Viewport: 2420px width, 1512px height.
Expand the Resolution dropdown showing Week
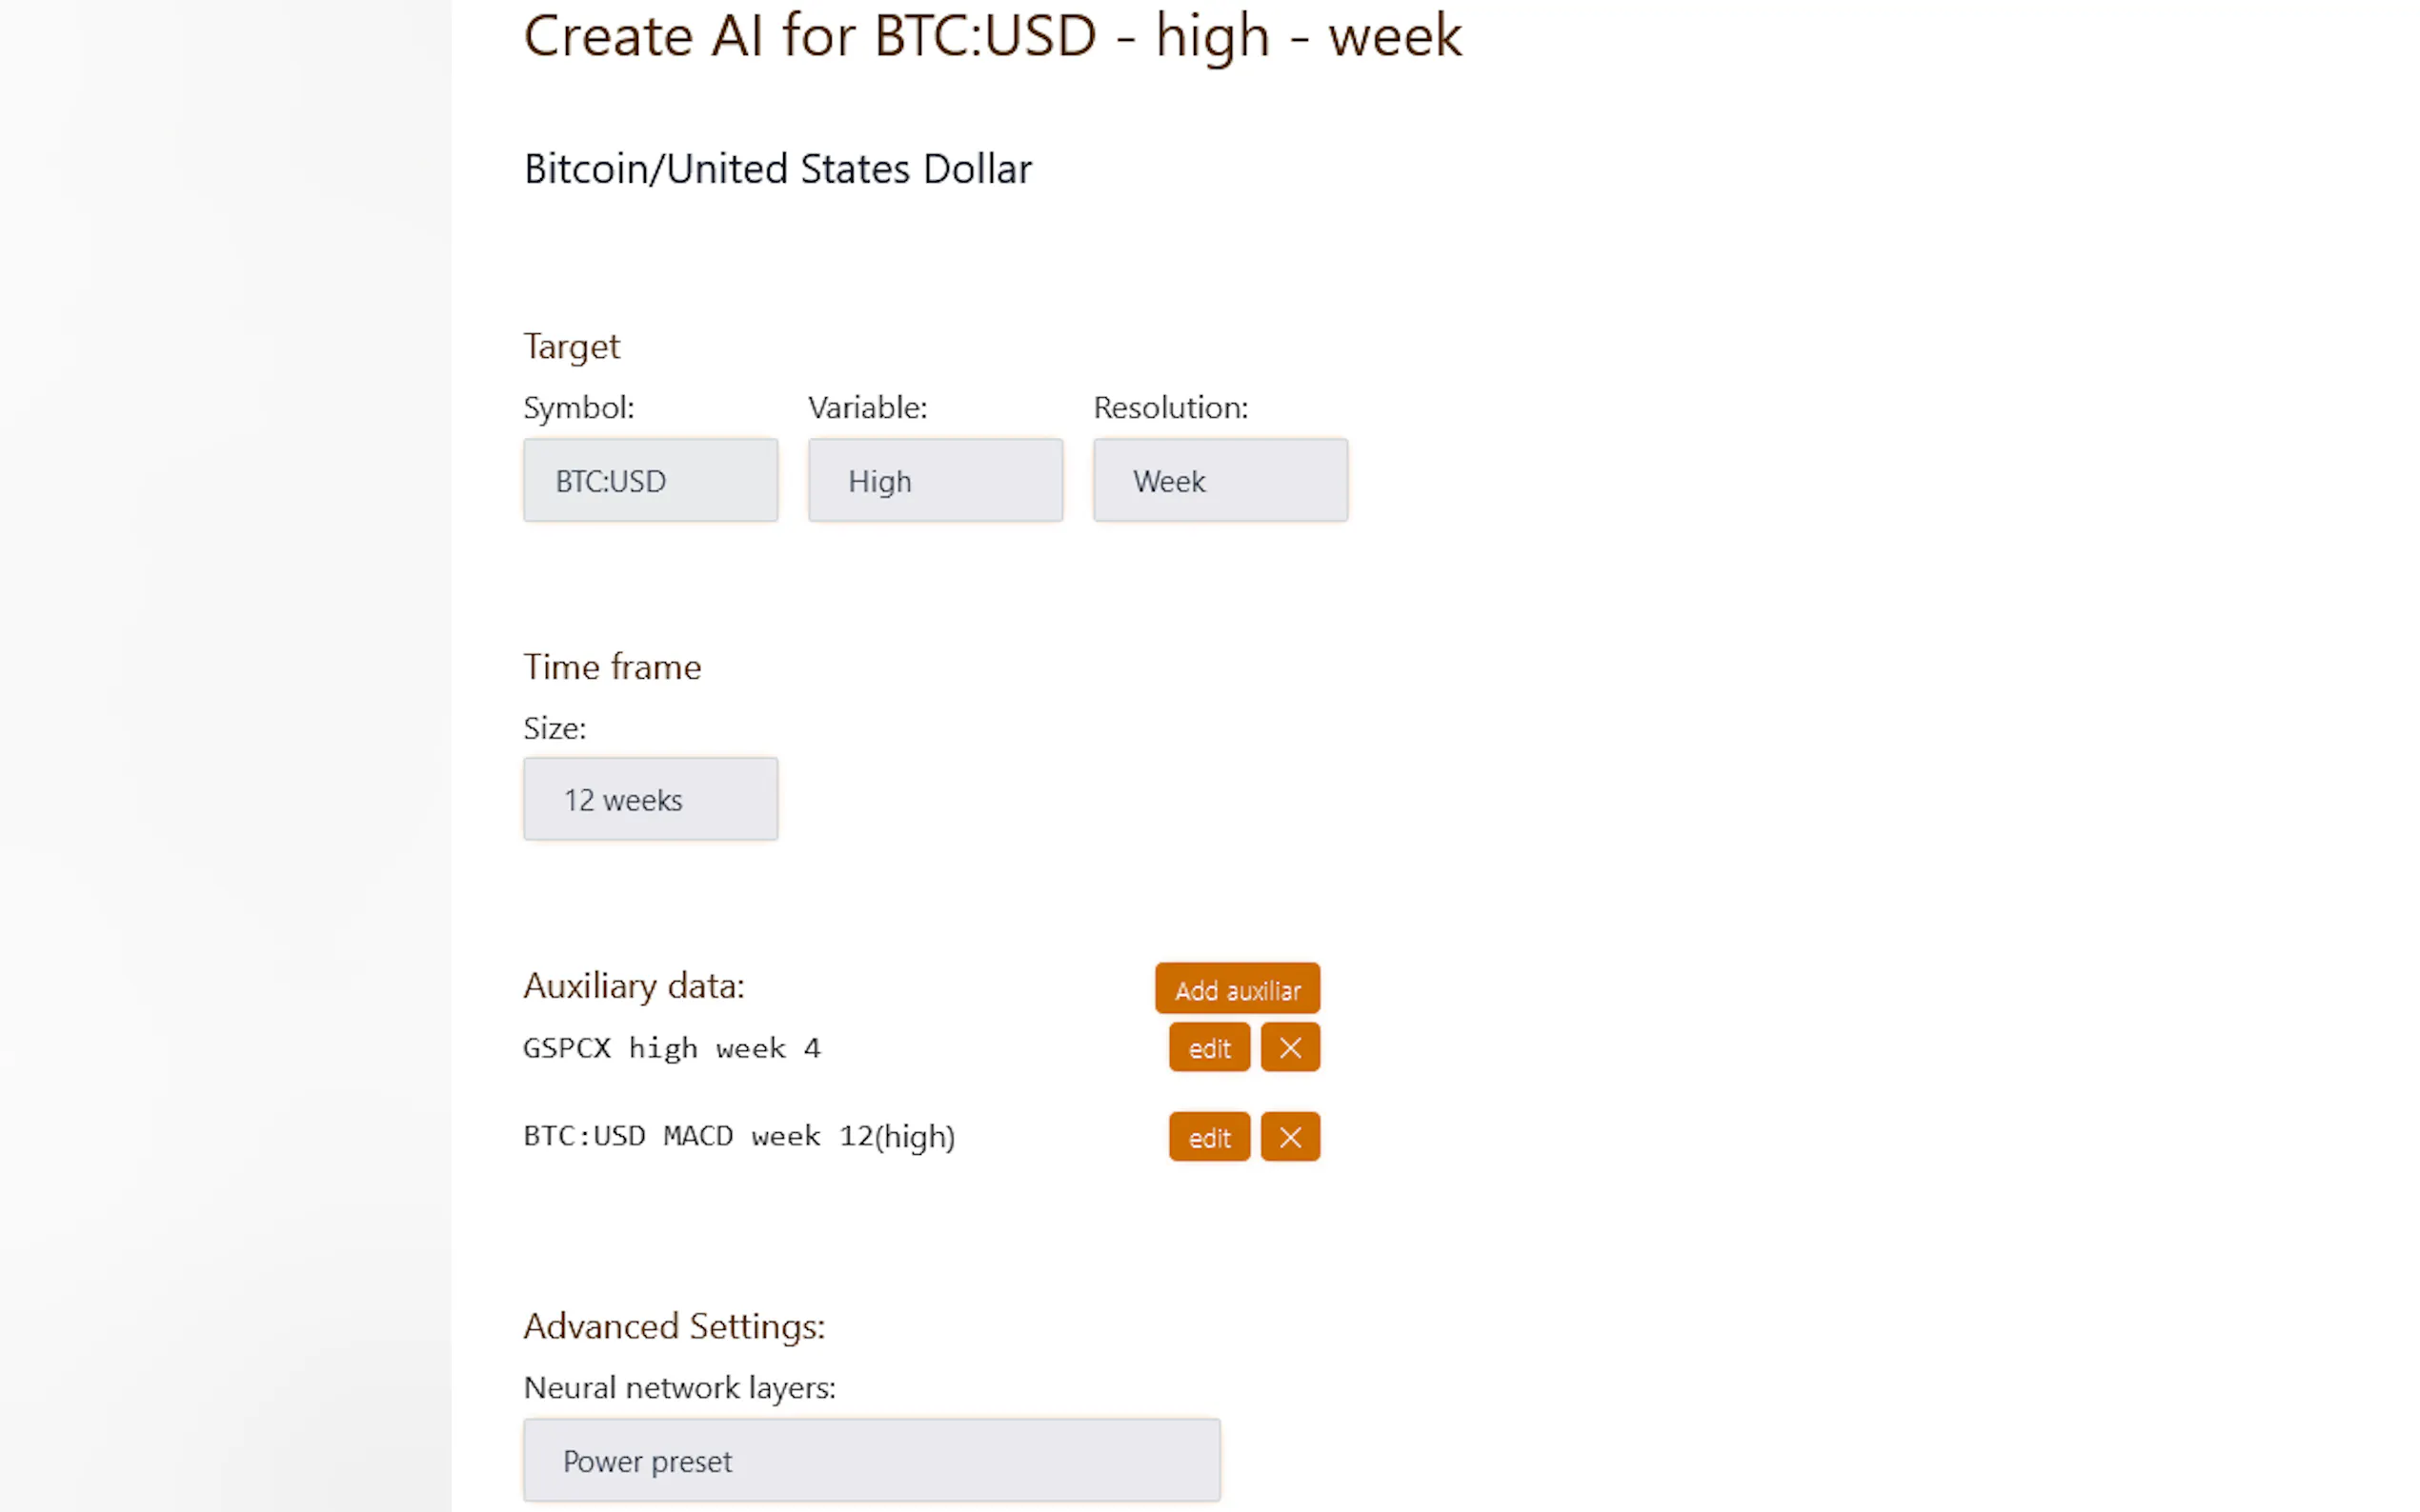[x=1220, y=480]
